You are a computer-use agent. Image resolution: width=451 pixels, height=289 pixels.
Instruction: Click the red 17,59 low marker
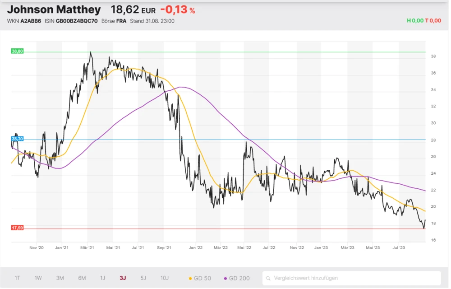(x=17, y=228)
